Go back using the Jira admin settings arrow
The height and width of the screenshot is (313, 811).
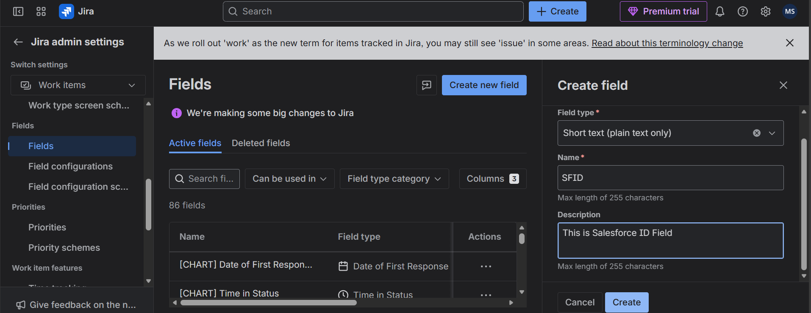[x=18, y=42]
